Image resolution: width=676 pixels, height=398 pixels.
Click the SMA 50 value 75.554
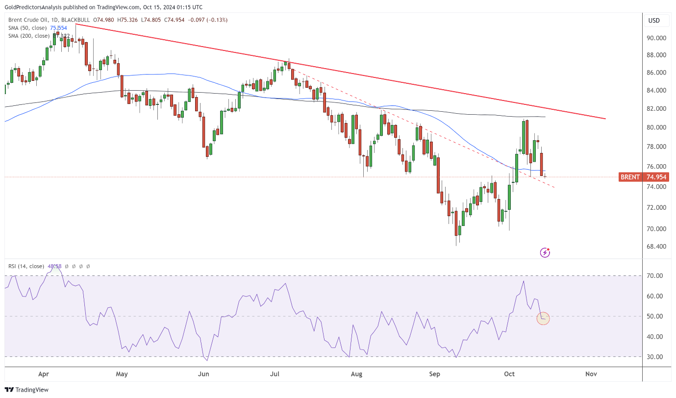(59, 28)
